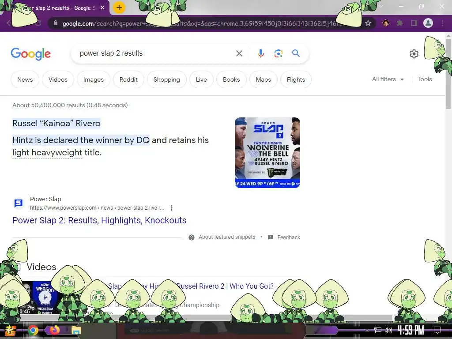Launch Firefox from the taskbar
The image size is (452, 339).
coord(54,330)
